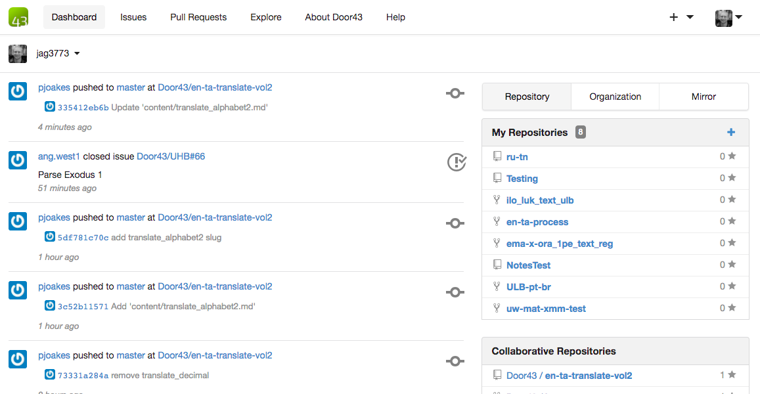Screen dimensions: 760x394
Task: Open the user avatar menu in navbar
Action: click(x=728, y=18)
